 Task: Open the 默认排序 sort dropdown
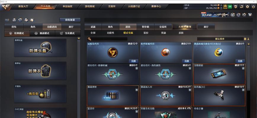pyautogui.click(x=221, y=39)
